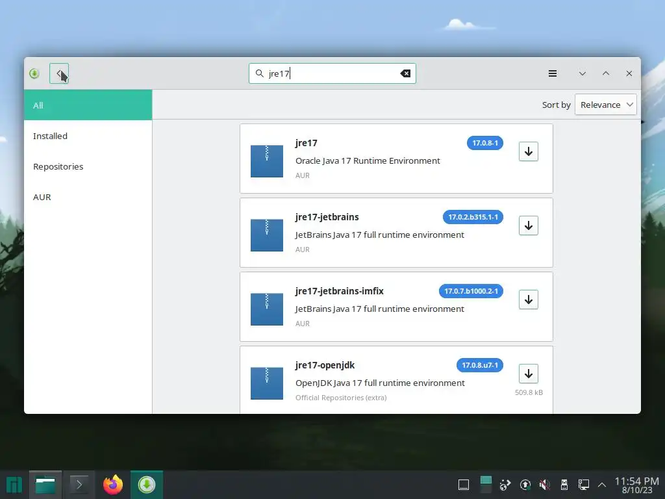Select the Repositories category

tap(88, 166)
